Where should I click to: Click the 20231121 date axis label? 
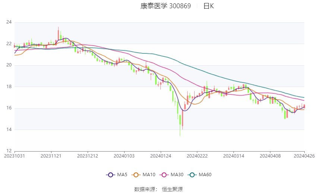pos(51,156)
